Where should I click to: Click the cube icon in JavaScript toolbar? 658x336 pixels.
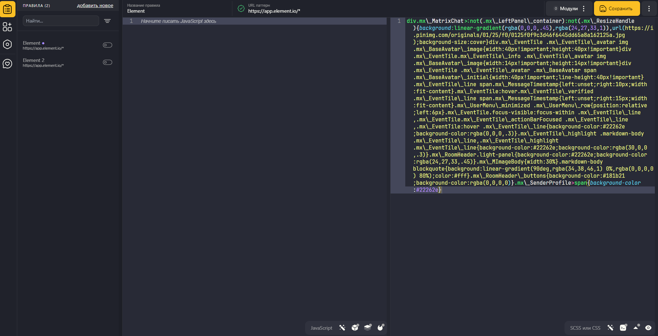coord(355,328)
